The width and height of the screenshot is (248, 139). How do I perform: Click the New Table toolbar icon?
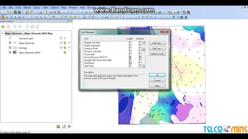pos(3,12)
